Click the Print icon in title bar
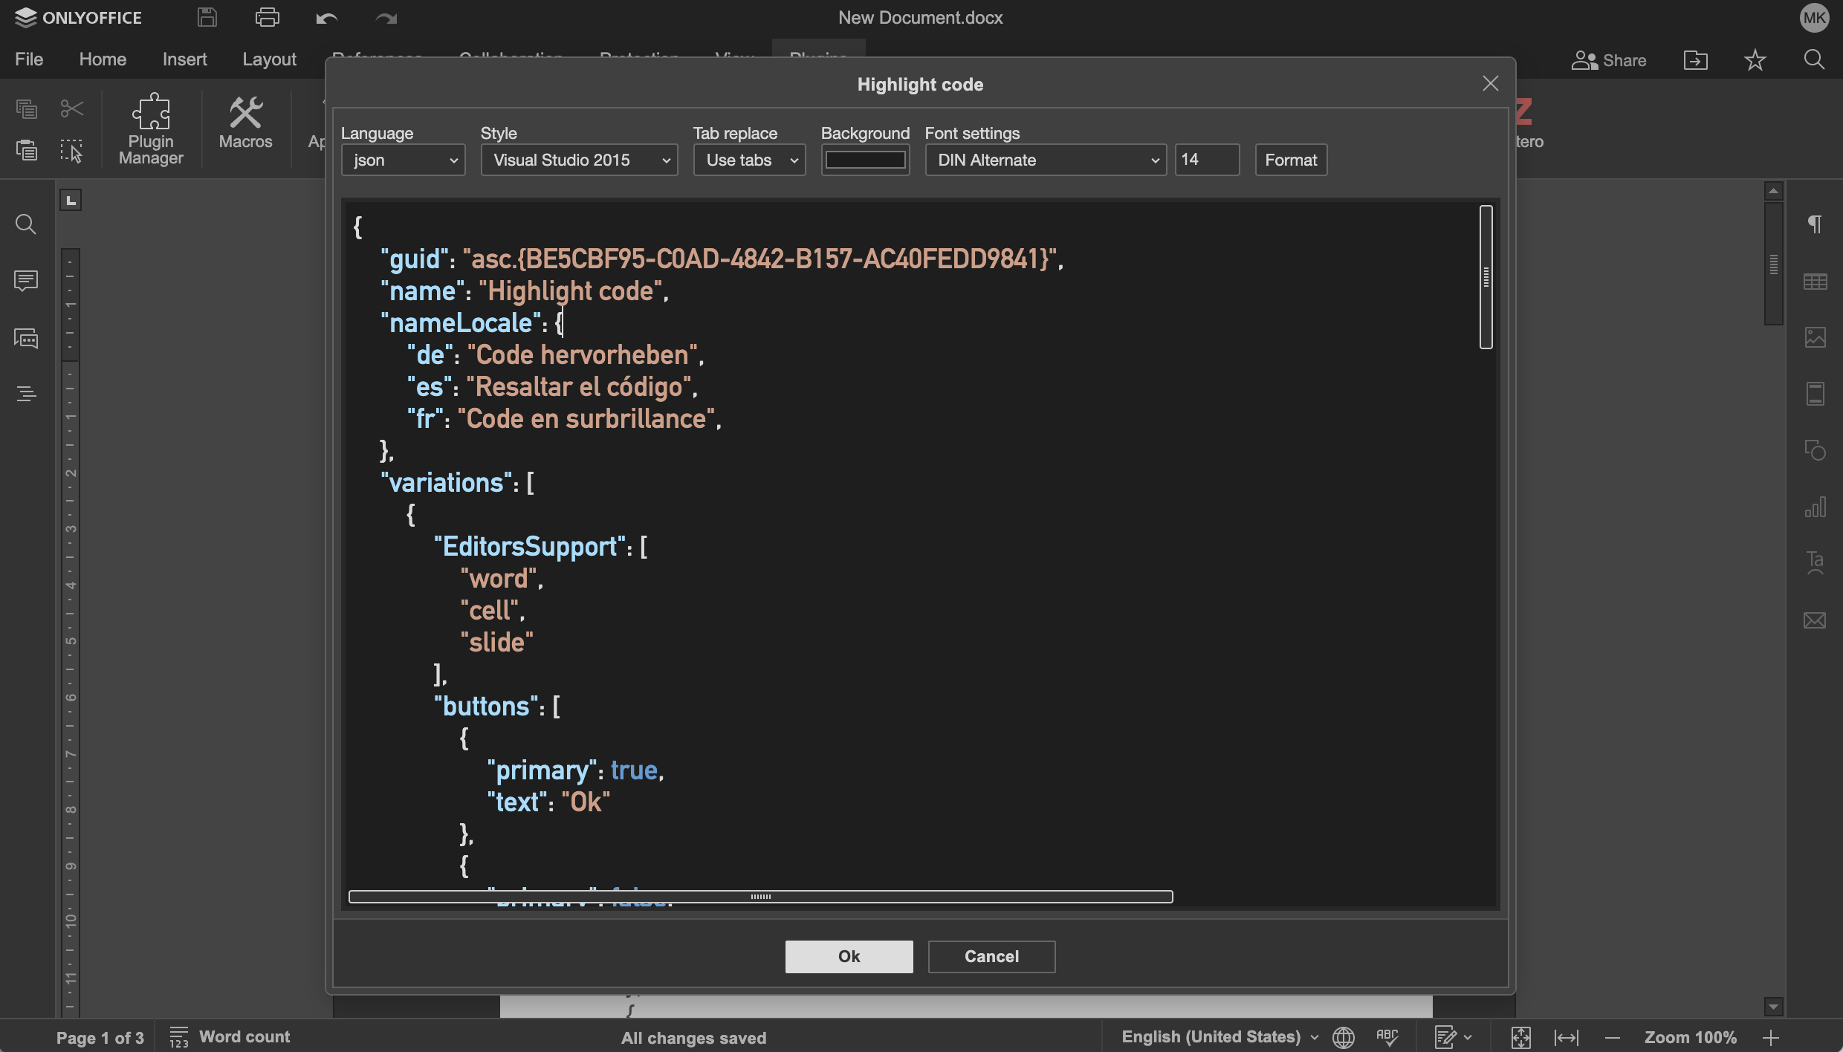 click(267, 17)
